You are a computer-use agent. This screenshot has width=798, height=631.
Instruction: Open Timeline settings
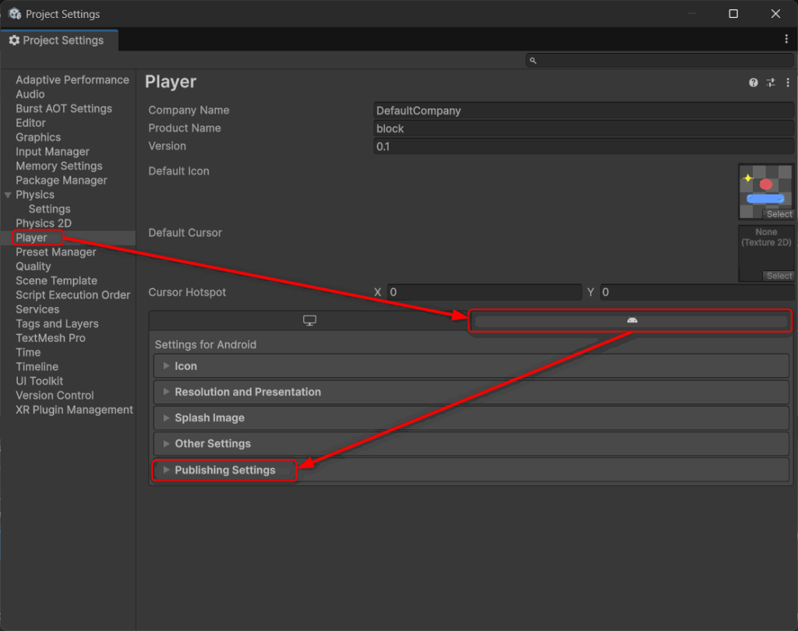(37, 366)
